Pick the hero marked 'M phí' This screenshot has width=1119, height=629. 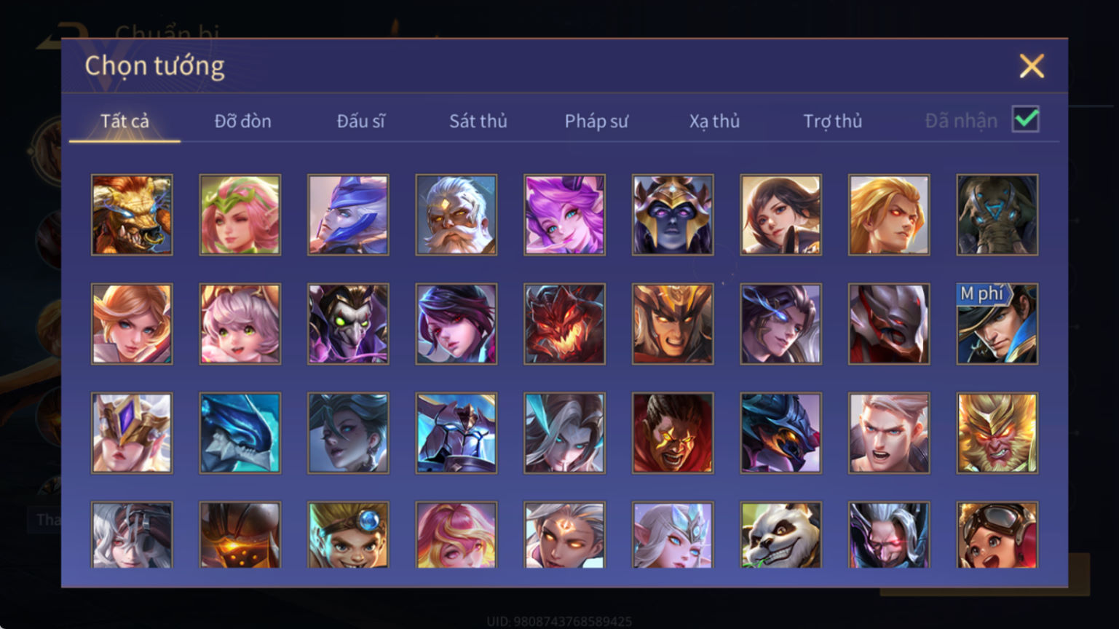pyautogui.click(x=997, y=324)
